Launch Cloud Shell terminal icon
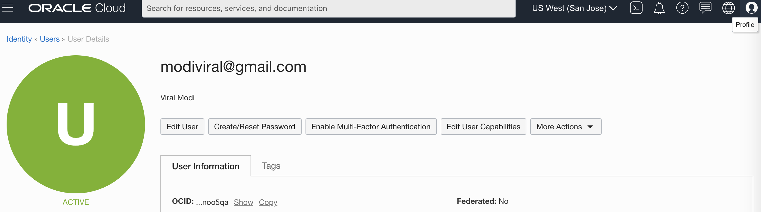 click(636, 8)
